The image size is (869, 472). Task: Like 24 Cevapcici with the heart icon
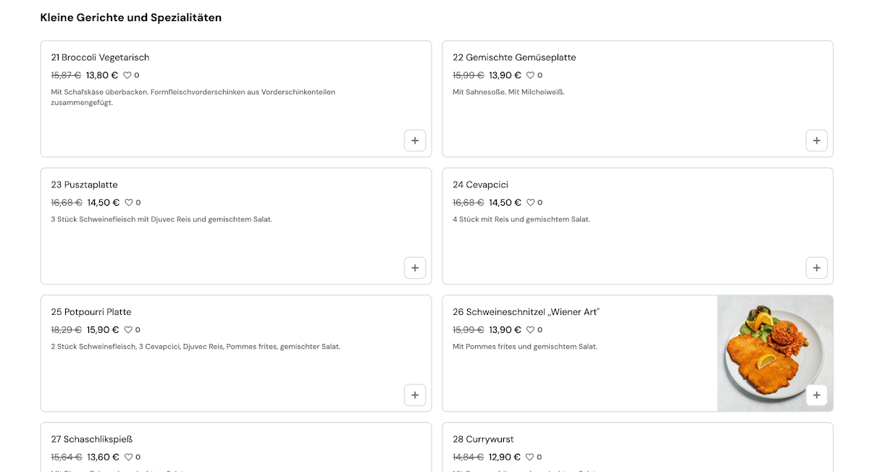click(530, 203)
